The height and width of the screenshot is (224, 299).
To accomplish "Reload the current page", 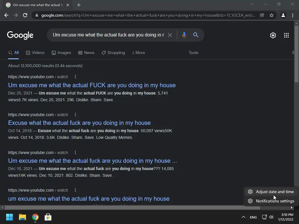I will [x=25, y=15].
